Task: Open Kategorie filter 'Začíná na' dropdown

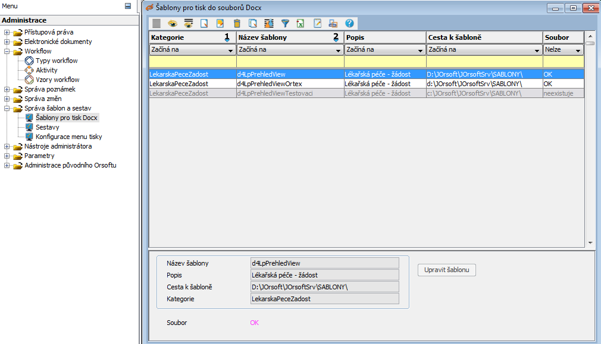Action: (230, 51)
